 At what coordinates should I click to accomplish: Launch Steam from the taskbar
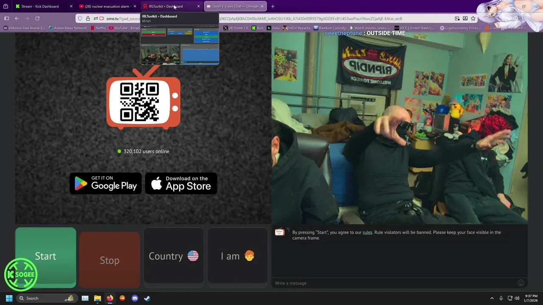click(x=147, y=298)
